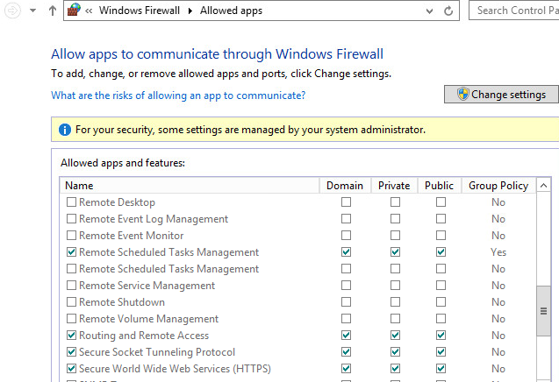Image resolution: width=559 pixels, height=382 pixels.
Task: Select the Remote Shutdown row text
Action: (122, 302)
